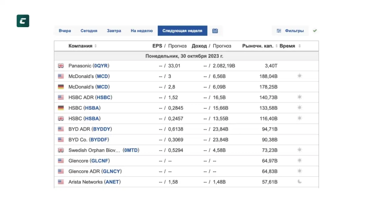This screenshot has height=208, width=370.
Task: Click the UK flag beside Panasonic
Action: (x=61, y=66)
